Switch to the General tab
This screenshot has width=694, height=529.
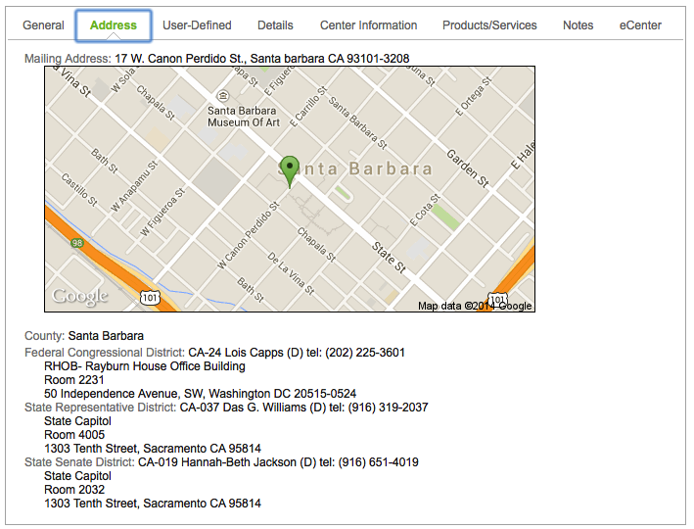pyautogui.click(x=43, y=25)
